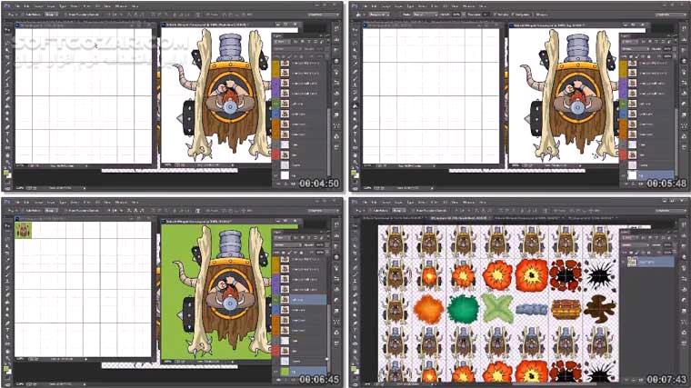The width and height of the screenshot is (691, 388).
Task: Open the Mode dropdown in the 00:05:48 options bar
Action: tap(426, 15)
